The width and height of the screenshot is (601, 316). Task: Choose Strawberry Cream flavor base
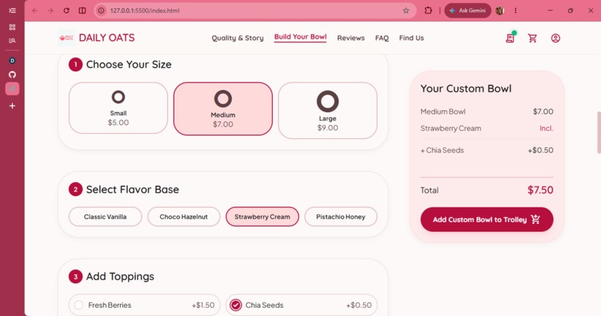pyautogui.click(x=262, y=216)
